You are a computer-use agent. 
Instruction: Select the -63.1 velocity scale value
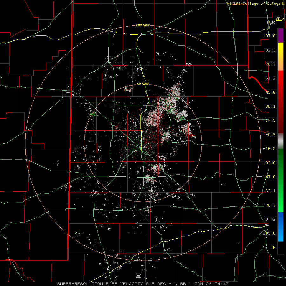pyautogui.click(x=269, y=191)
